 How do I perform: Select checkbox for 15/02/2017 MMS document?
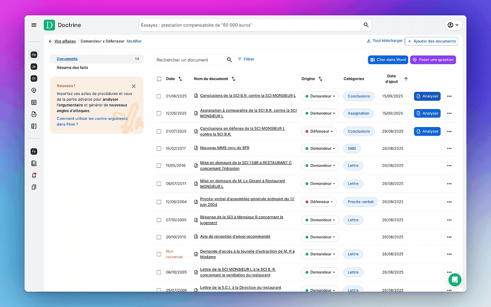[159, 149]
